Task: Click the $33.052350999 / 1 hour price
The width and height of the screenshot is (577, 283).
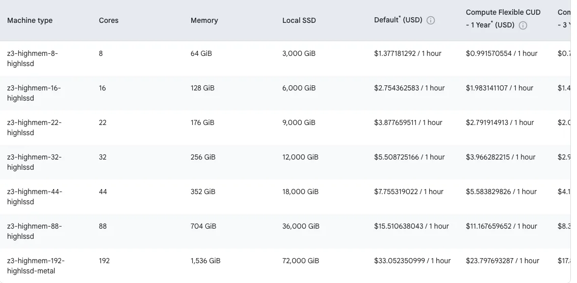Action: (x=412, y=261)
